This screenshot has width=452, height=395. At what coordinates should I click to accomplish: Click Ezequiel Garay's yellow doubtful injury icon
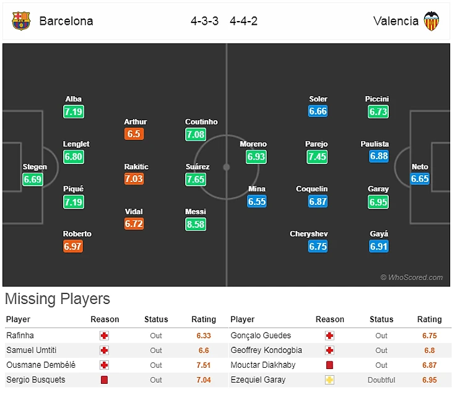point(329,380)
